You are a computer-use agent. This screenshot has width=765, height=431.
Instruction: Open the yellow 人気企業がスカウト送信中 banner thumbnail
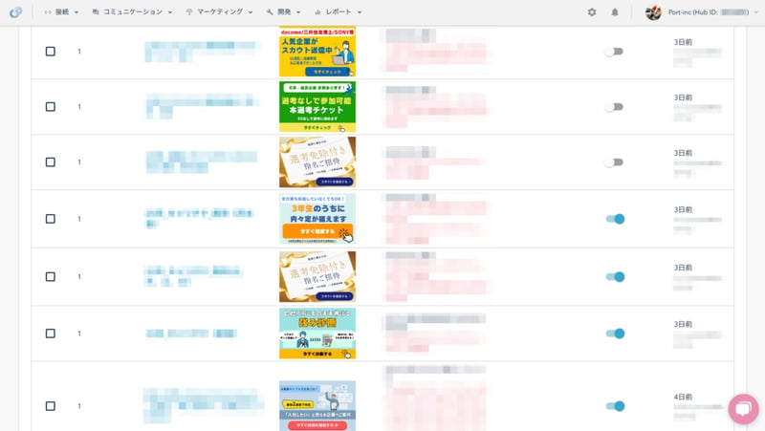(317, 52)
